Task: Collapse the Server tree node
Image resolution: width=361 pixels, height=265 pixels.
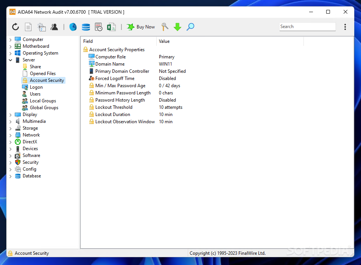Action: pyautogui.click(x=10, y=60)
